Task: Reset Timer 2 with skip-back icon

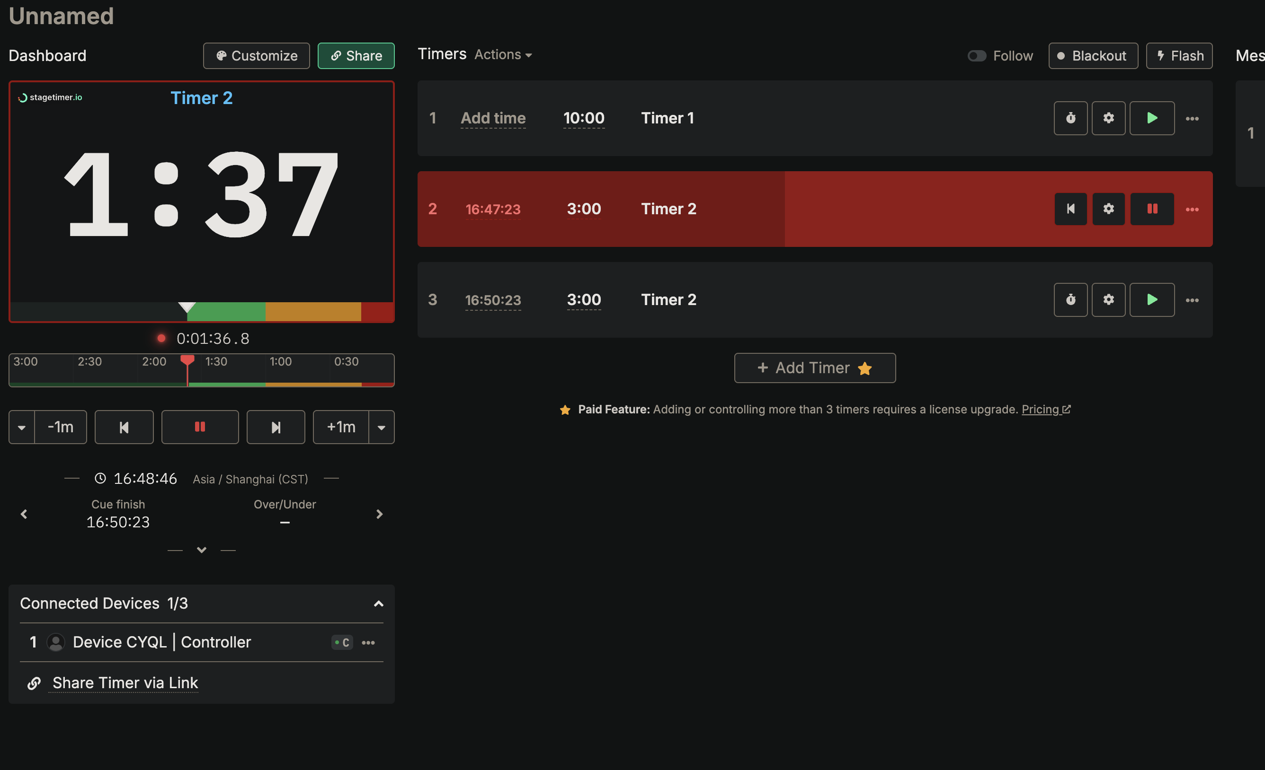Action: pos(1070,209)
